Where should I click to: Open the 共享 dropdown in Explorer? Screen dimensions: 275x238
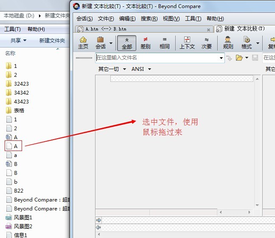pos(18,40)
